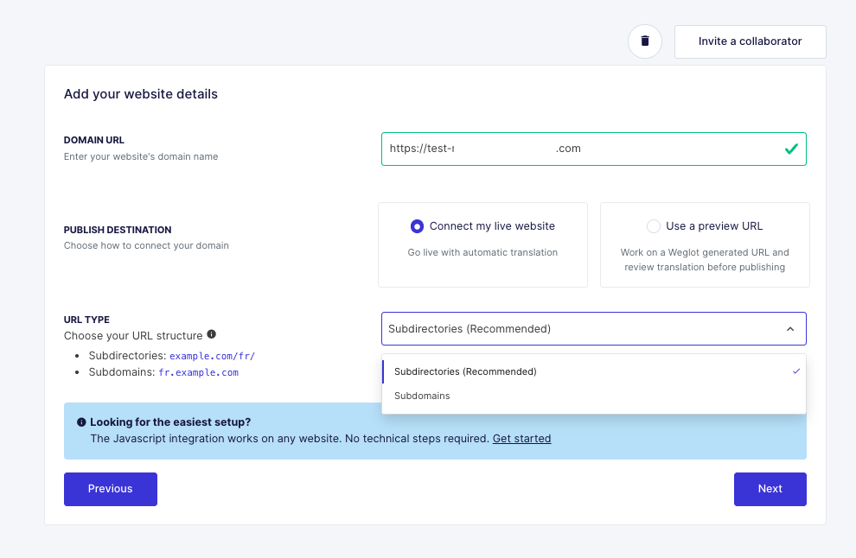Image resolution: width=856 pixels, height=558 pixels.
Task: Click the fr.example.com sample URL
Action: 198,372
